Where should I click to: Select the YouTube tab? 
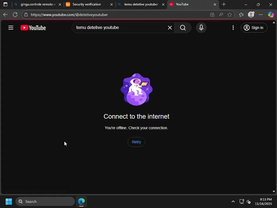pos(192,4)
